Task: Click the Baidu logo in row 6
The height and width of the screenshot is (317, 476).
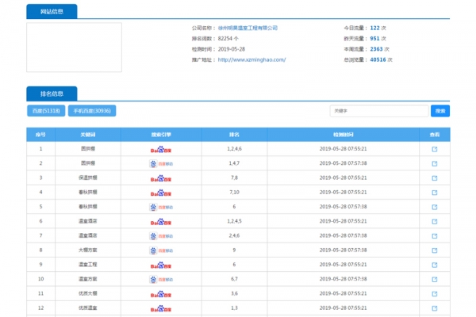Action: tap(161, 222)
